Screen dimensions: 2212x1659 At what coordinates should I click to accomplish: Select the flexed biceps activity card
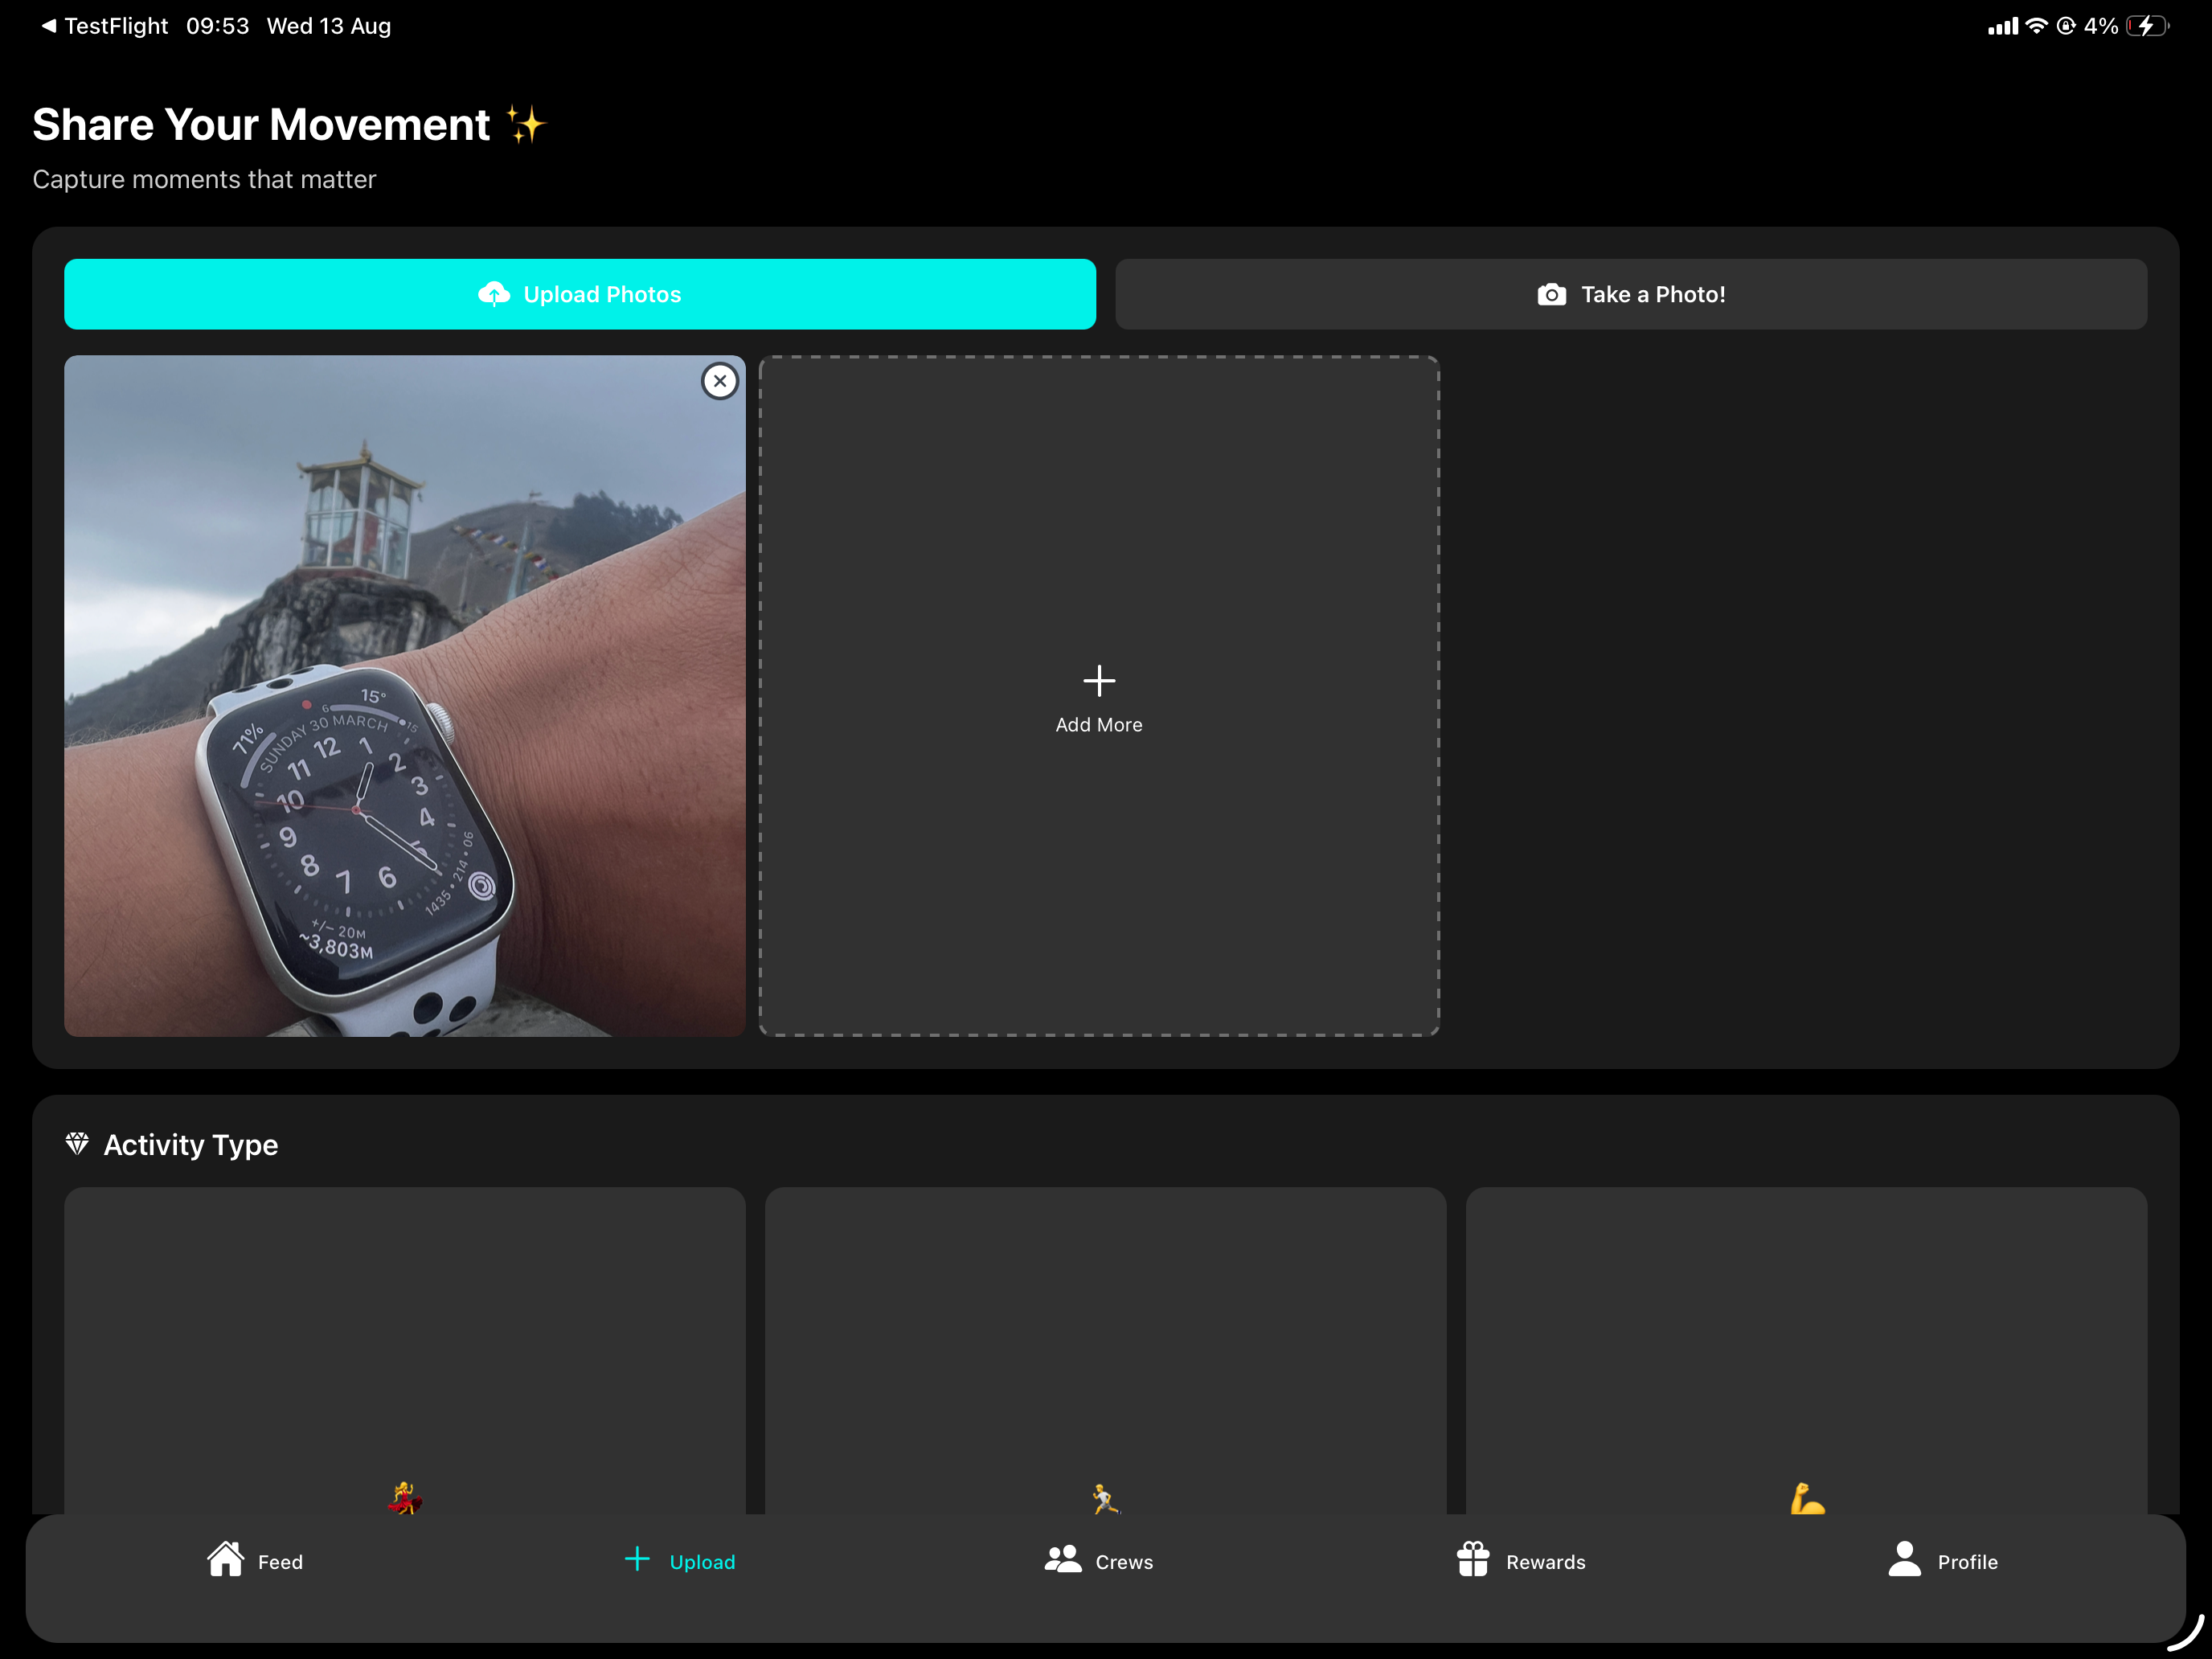tap(1806, 1351)
